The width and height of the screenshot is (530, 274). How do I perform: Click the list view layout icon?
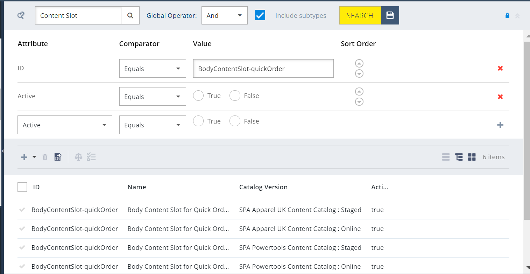(446, 157)
